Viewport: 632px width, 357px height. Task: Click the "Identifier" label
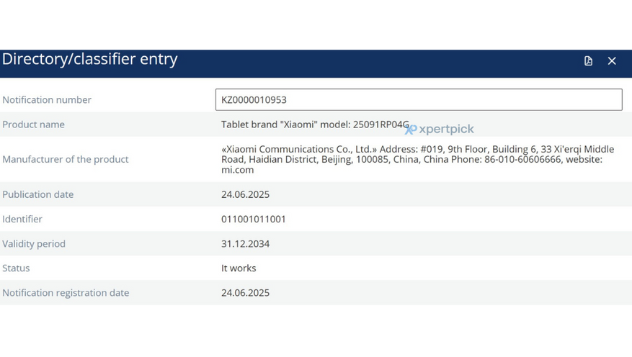(x=22, y=219)
